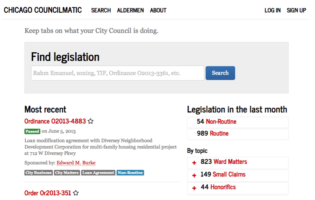Star Ordinance O2013-4883 to follow it
This screenshot has height=200, width=315.
91,121
